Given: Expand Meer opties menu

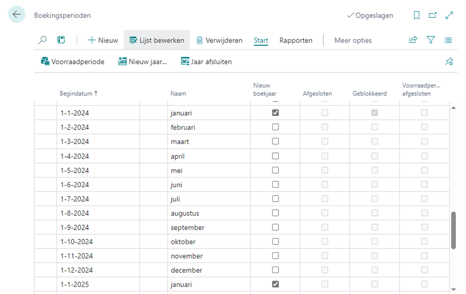Looking at the screenshot, I should pos(353,40).
